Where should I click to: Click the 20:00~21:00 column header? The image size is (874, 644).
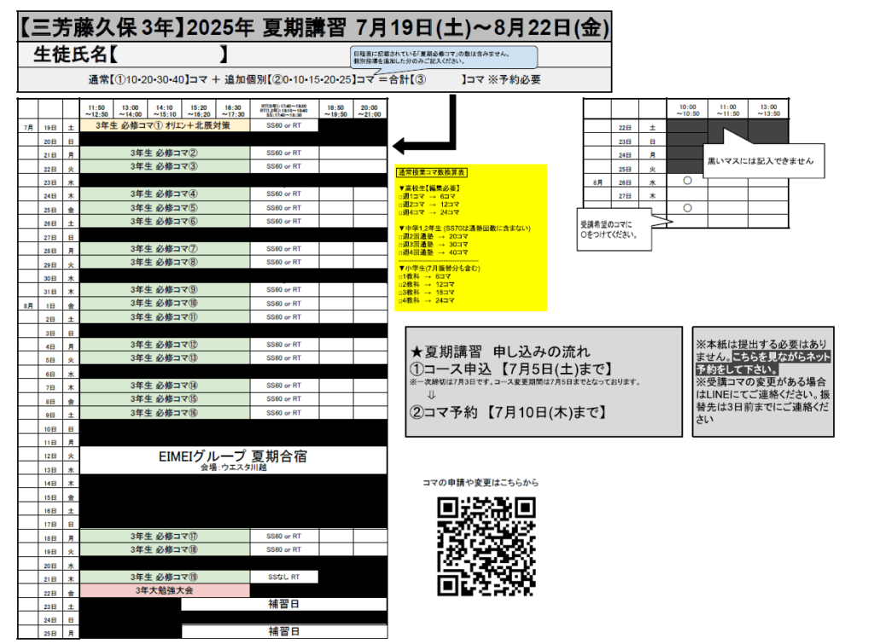pos(370,109)
